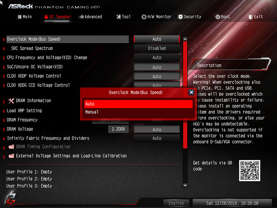Select the Overclock Mode(Bus Speed) row
This screenshot has width=277, height=208.
click(x=68, y=39)
